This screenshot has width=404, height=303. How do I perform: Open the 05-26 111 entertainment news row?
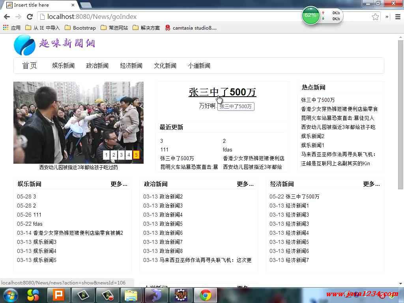coord(29,215)
